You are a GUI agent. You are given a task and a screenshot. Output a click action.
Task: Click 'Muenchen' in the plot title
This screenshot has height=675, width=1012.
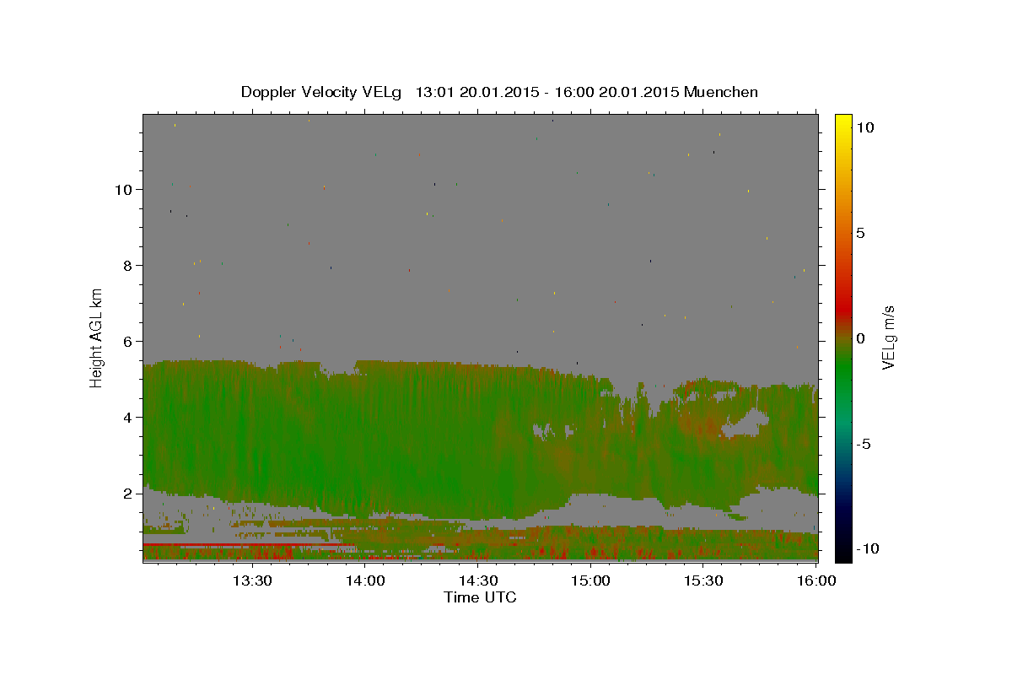[721, 92]
